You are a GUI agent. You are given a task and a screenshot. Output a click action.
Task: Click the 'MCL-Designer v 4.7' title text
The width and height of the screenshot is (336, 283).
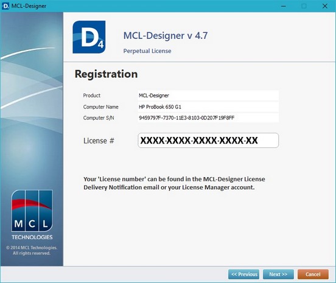click(166, 35)
